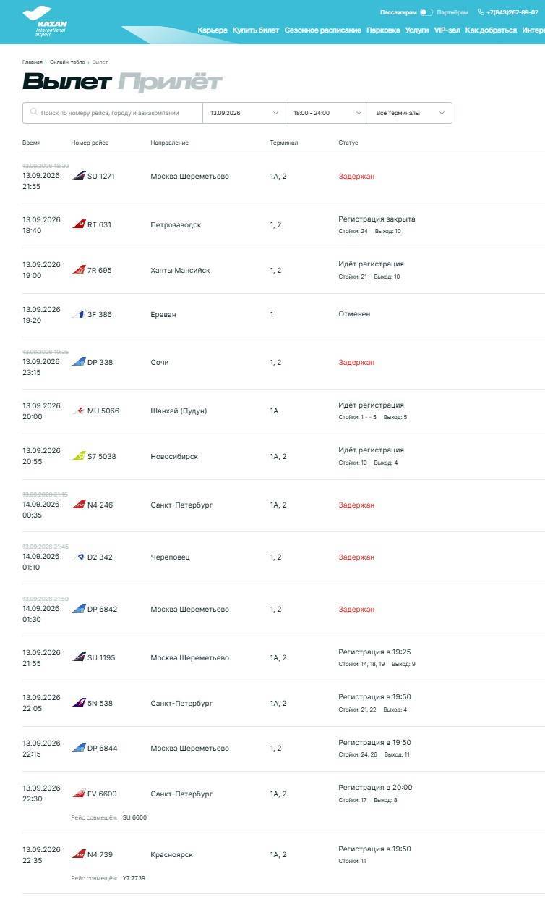Switch to the Прилёт arrivals tab
This screenshot has width=545, height=905.
[171, 82]
